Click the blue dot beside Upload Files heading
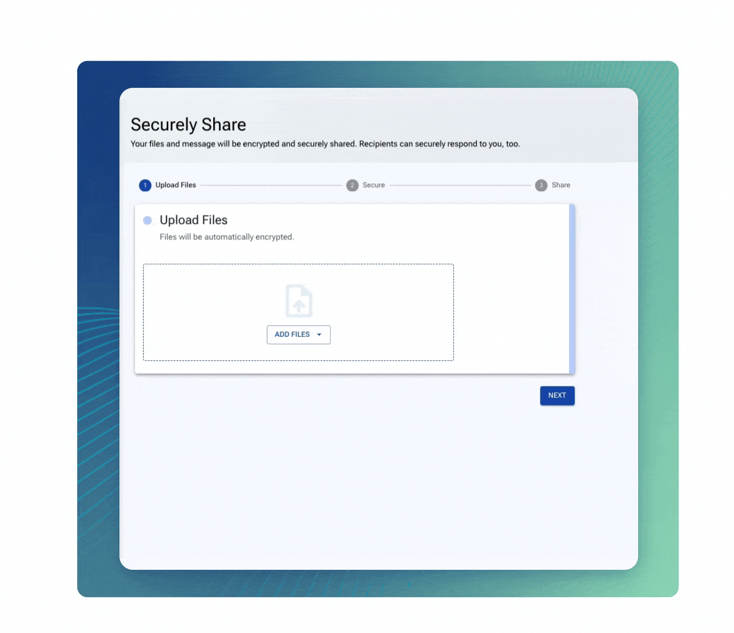 [x=147, y=220]
